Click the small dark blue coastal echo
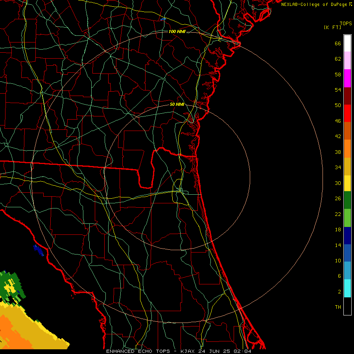This screenshot has width=354, height=354. point(39,250)
